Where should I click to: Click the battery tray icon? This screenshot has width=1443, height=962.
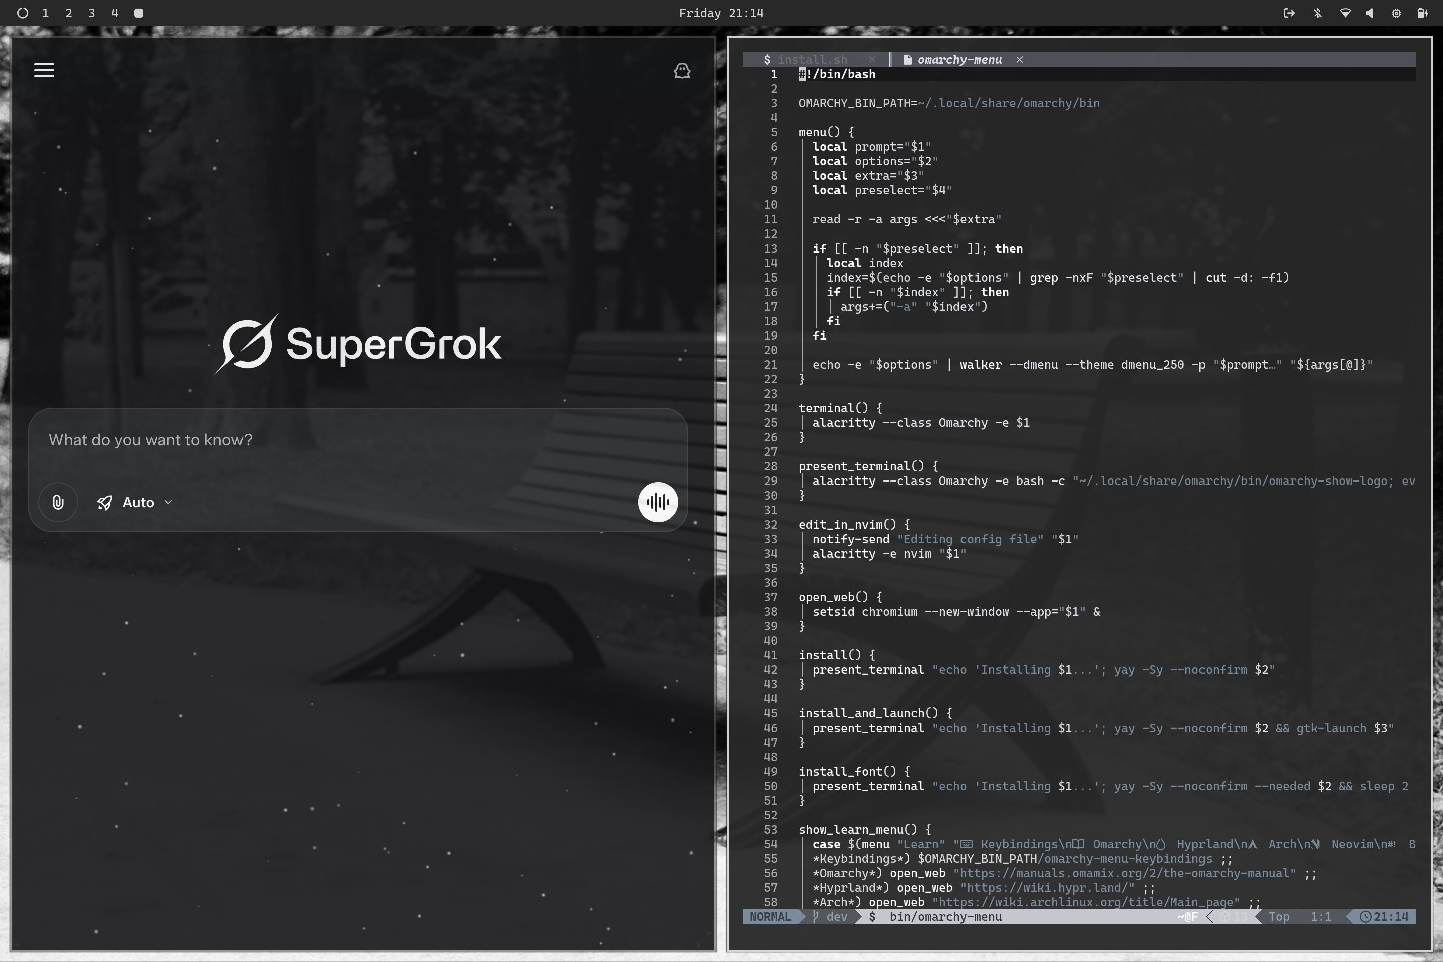1422,13
